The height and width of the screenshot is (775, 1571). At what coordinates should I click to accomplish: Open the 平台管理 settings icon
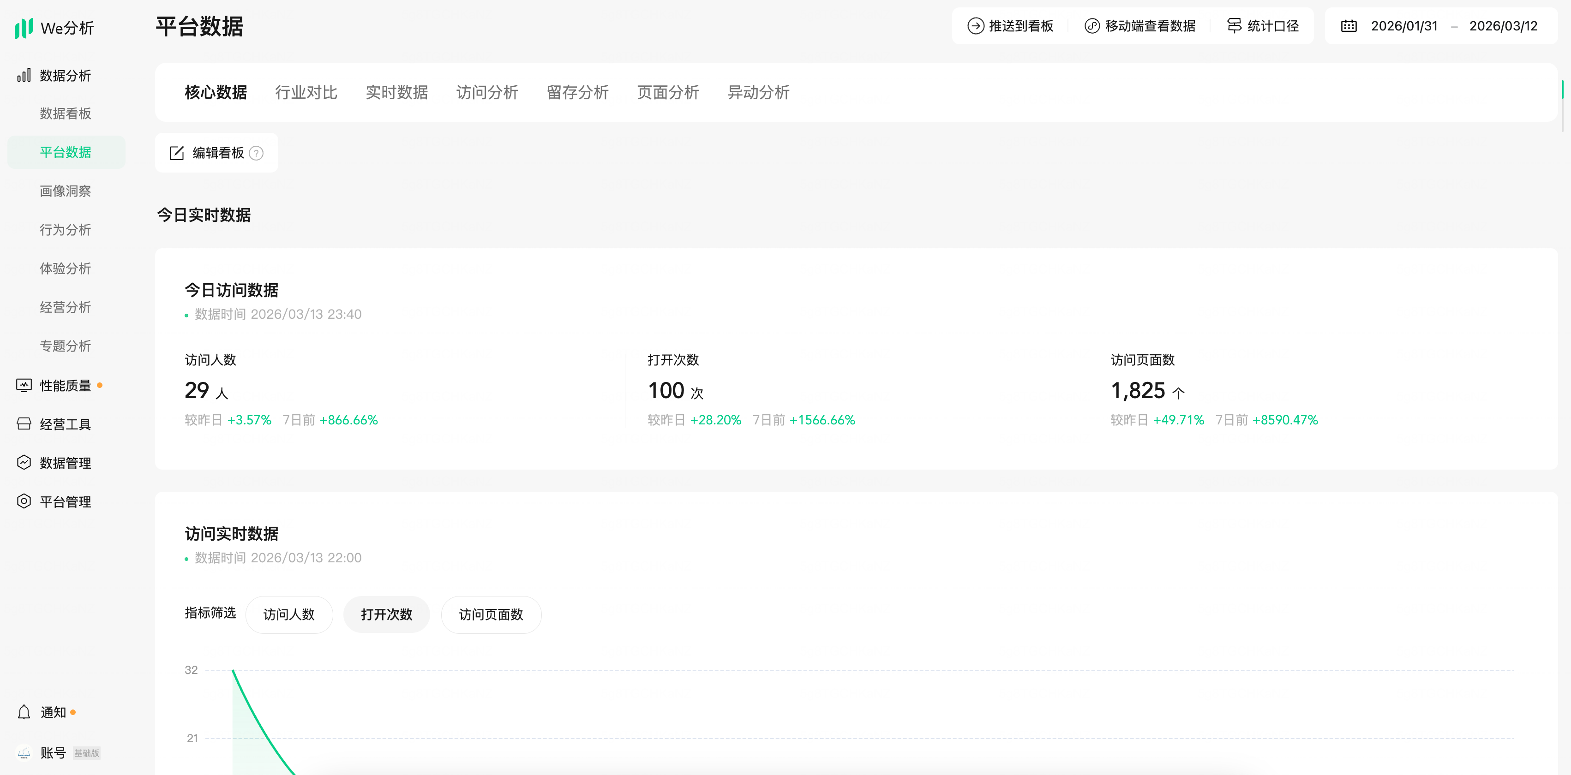(x=24, y=501)
